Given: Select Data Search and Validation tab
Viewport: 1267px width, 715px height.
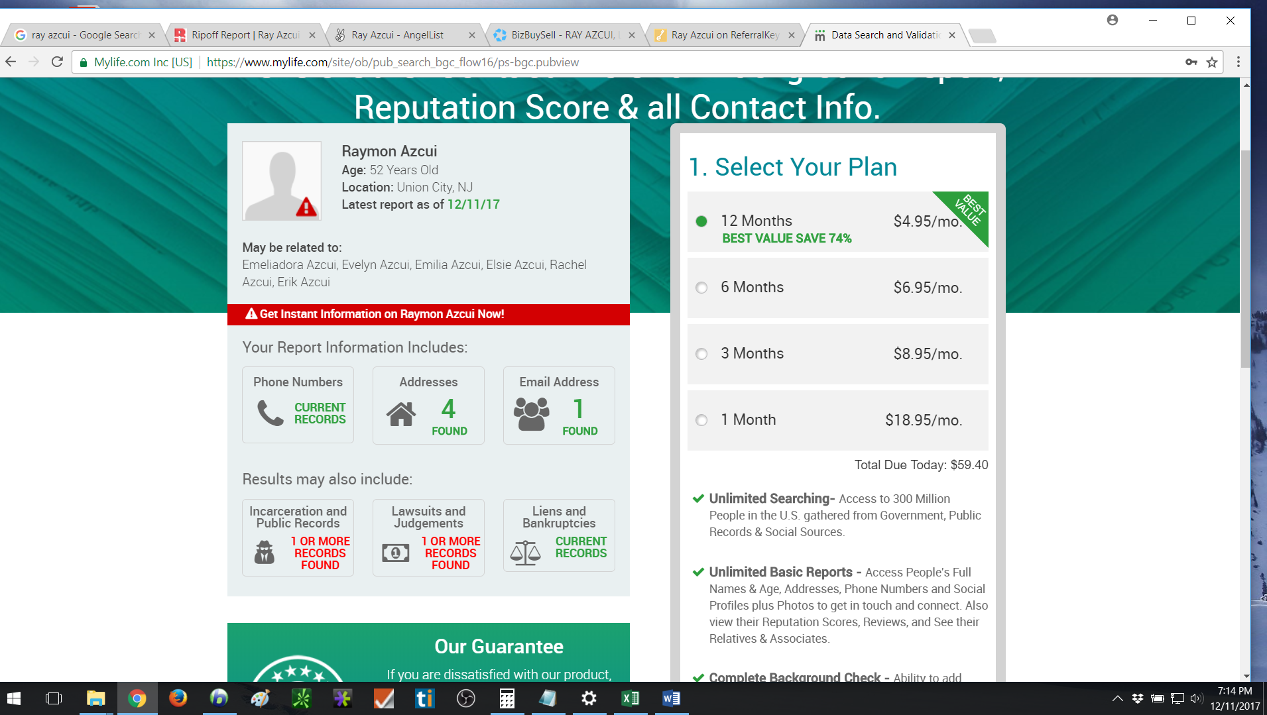Looking at the screenshot, I should coord(884,35).
